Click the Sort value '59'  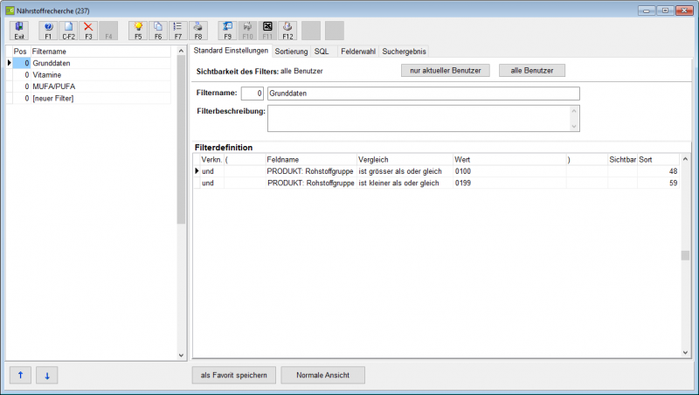pos(659,183)
